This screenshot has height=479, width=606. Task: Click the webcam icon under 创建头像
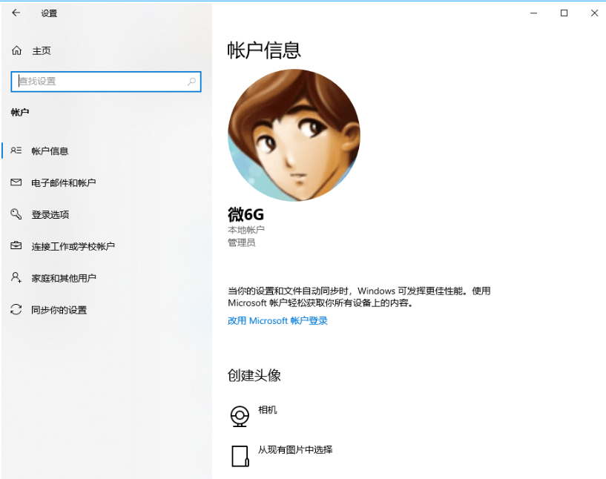[x=240, y=417]
